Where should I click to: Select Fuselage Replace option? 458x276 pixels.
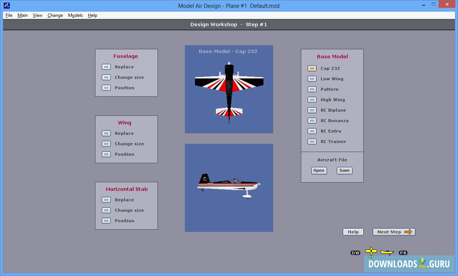click(x=106, y=67)
